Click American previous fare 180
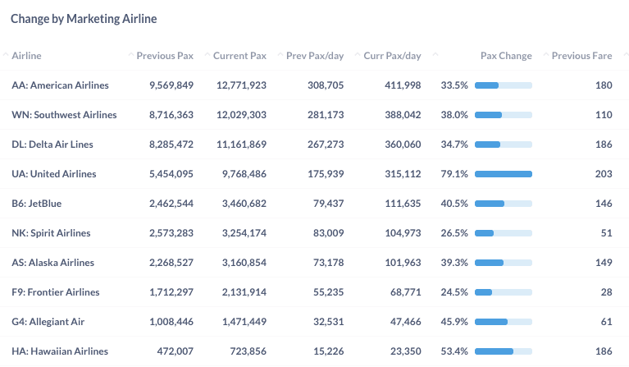This screenshot has width=629, height=367. pos(604,85)
